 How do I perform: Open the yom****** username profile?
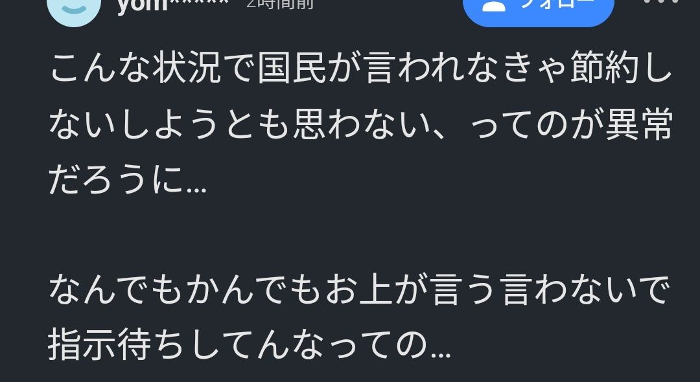tap(172, 6)
